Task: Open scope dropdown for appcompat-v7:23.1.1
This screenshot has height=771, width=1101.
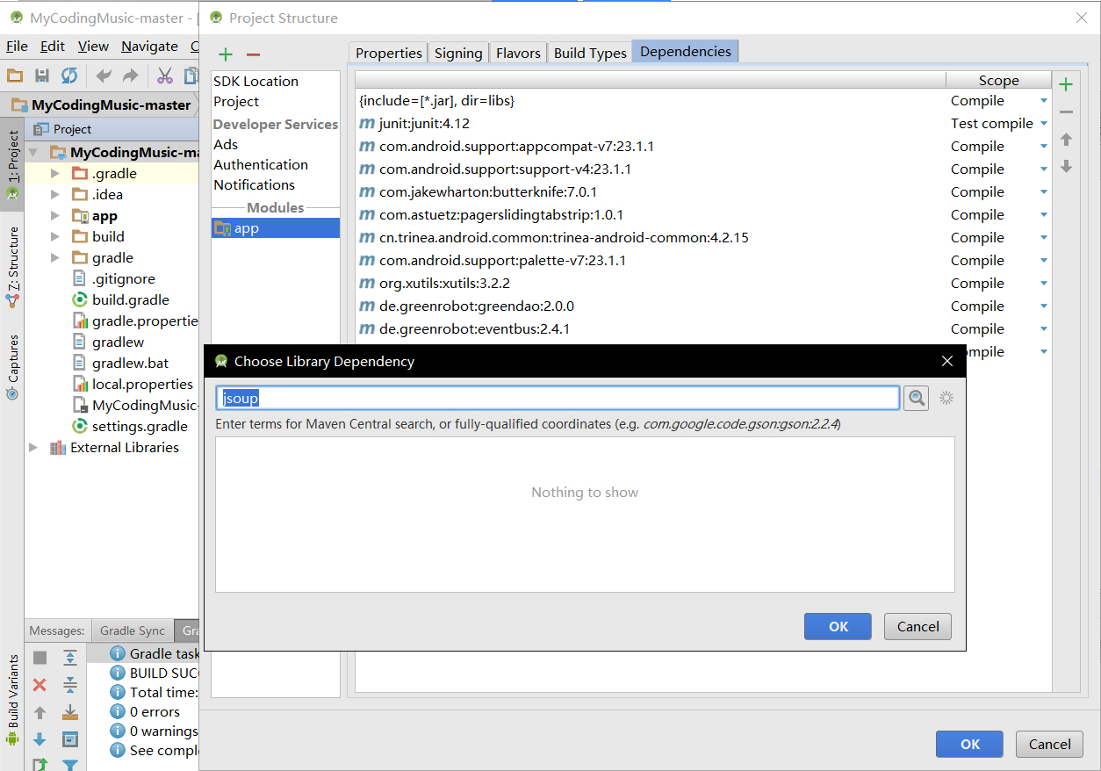Action: point(1044,147)
